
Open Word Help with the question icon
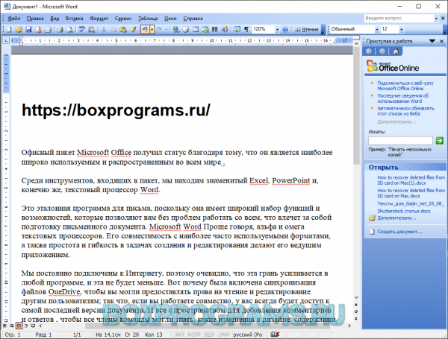[285, 29]
